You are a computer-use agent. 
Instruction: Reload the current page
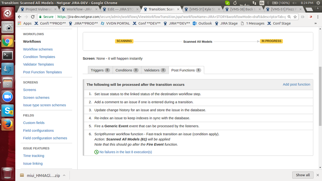tap(33, 17)
